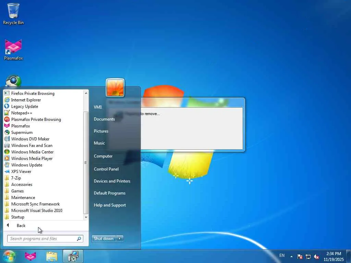This screenshot has width=351, height=263.
Task: Open Windows Media Player icon
Action: [x=7, y=158]
